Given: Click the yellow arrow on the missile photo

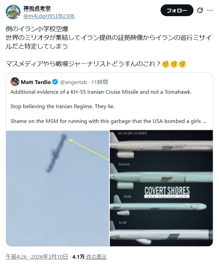Looking at the screenshot, I should click(89, 150).
